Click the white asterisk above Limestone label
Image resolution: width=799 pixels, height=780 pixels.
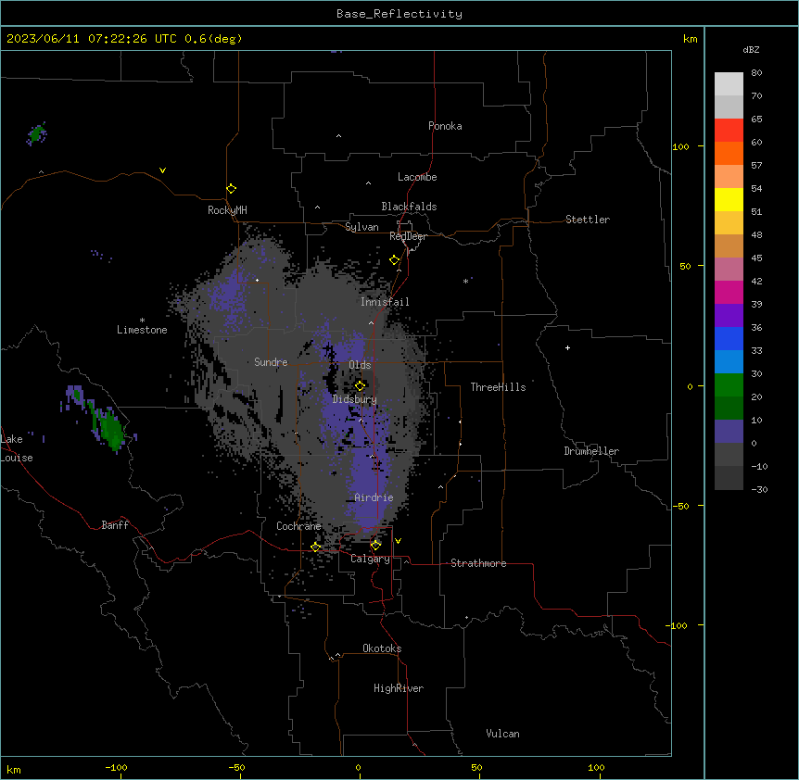[142, 321]
